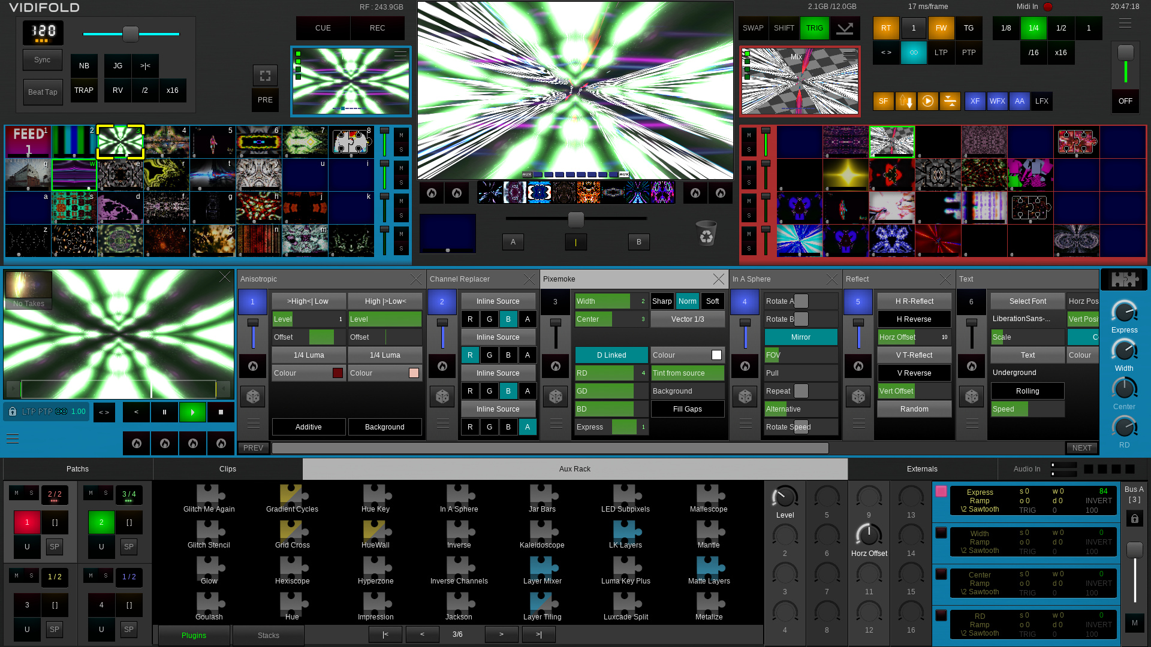The height and width of the screenshot is (647, 1151).
Task: Switch to the Externals tab
Action: [x=921, y=469]
